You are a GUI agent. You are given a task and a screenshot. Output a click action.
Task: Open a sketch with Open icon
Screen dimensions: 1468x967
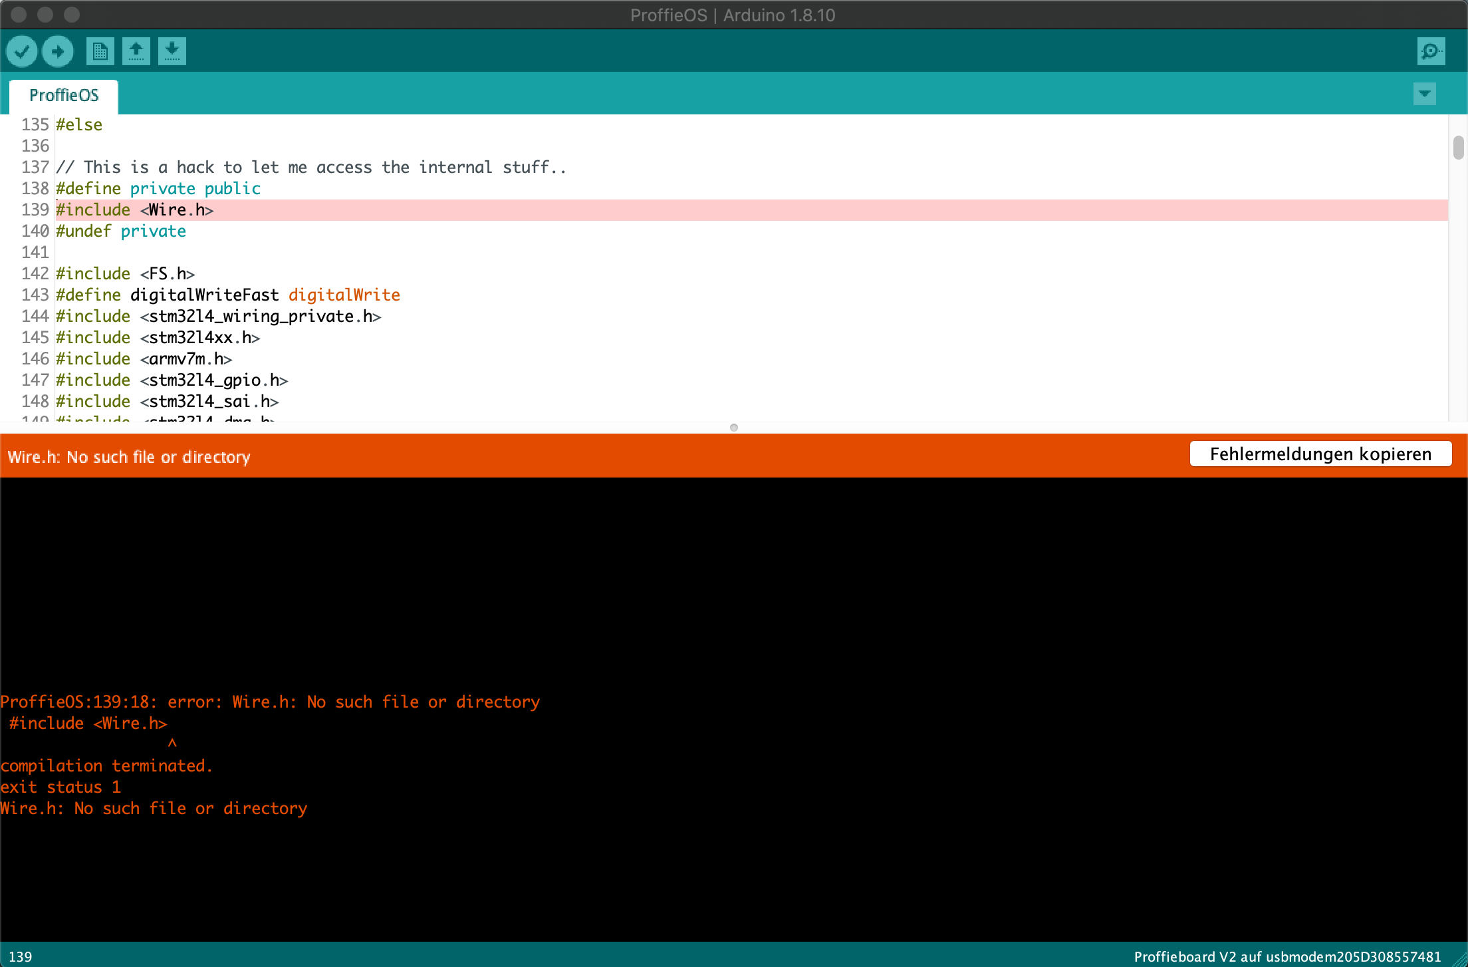(x=136, y=51)
